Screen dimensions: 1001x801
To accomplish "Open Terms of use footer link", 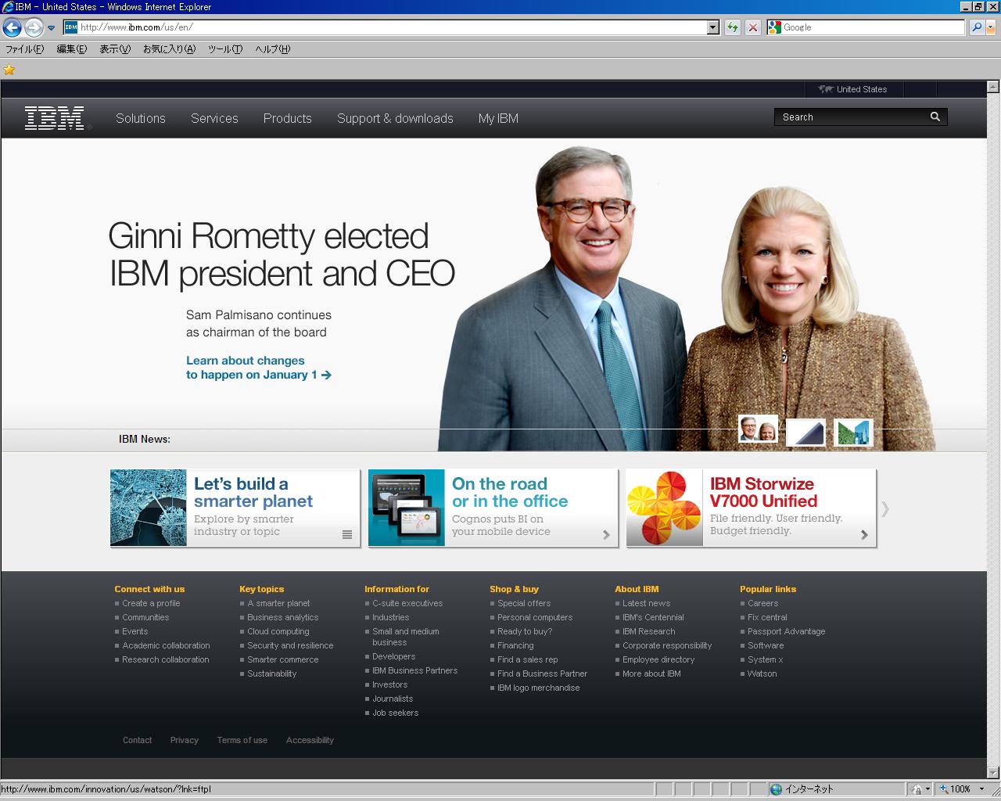I will [242, 740].
